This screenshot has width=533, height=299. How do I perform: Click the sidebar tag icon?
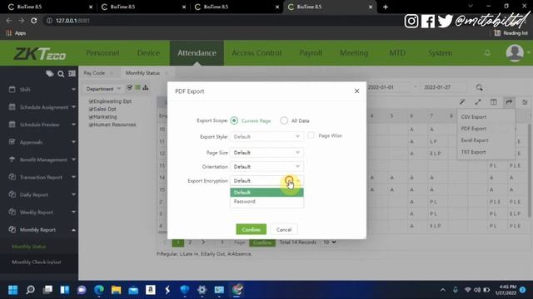point(50,74)
